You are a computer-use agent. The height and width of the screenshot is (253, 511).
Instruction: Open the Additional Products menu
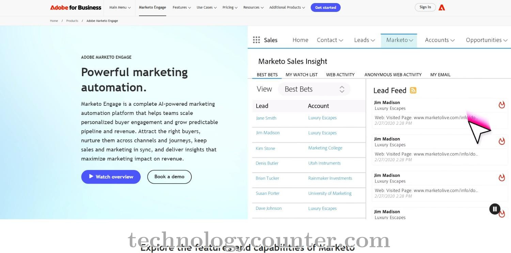(x=287, y=7)
